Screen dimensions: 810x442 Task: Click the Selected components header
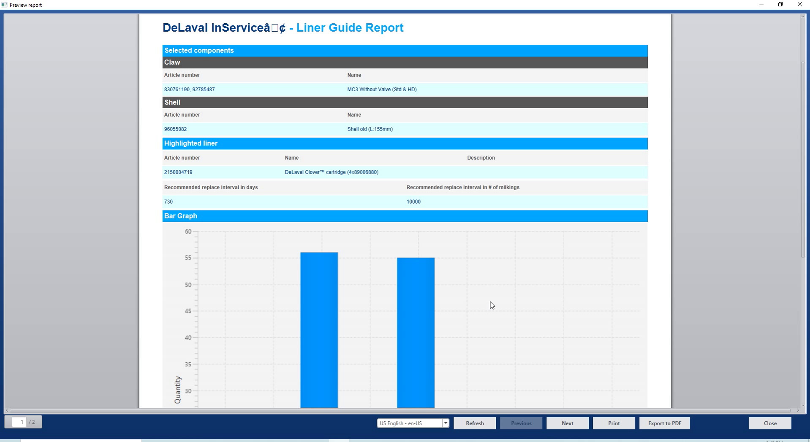(405, 51)
